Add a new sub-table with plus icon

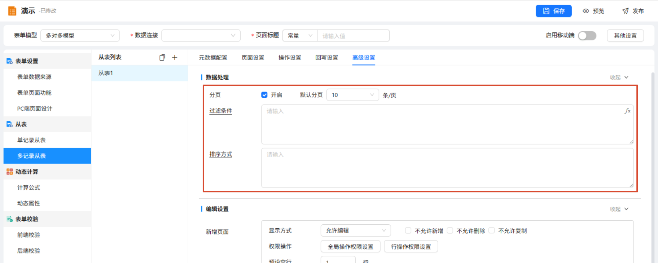[175, 57]
